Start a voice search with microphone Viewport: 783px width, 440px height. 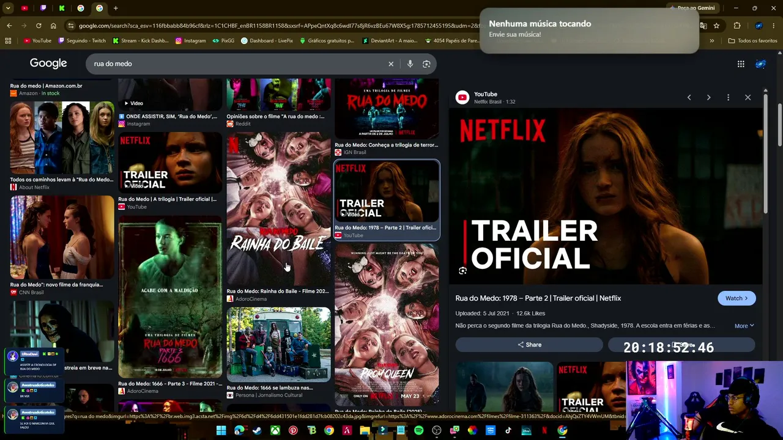click(x=410, y=64)
